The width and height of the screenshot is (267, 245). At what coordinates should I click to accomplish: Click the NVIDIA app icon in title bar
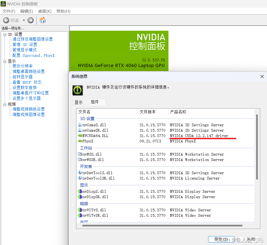(x=3, y=4)
